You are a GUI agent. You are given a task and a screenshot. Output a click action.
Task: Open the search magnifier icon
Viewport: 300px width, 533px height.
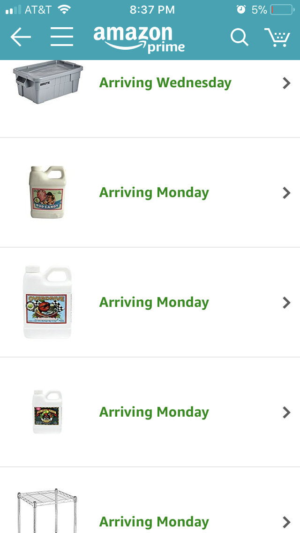240,37
